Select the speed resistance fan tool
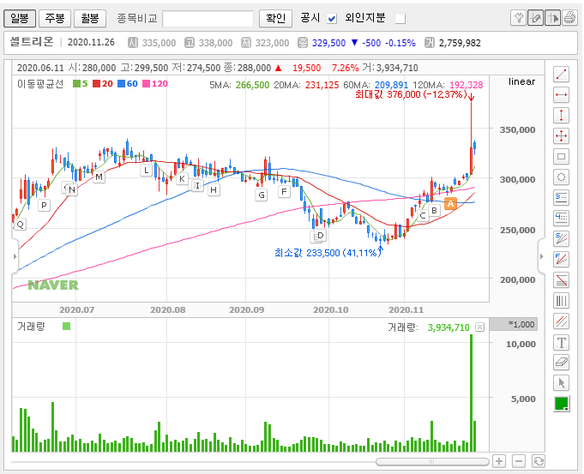Screen dimensions: 584x474 pyautogui.click(x=562, y=238)
